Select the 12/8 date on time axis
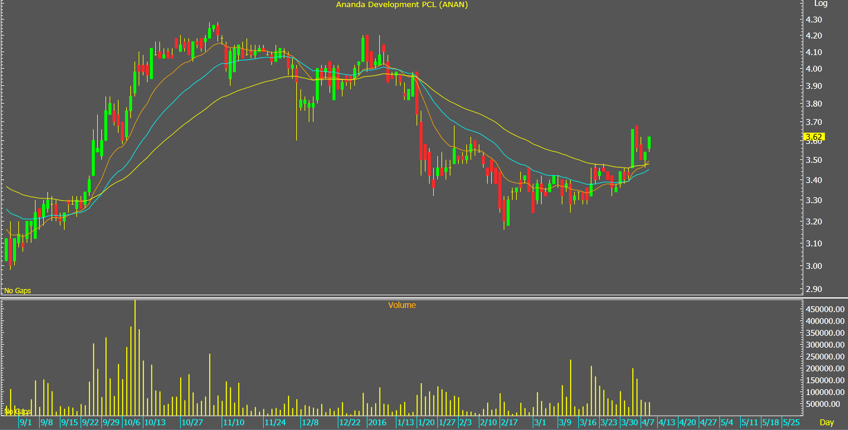 [311, 423]
